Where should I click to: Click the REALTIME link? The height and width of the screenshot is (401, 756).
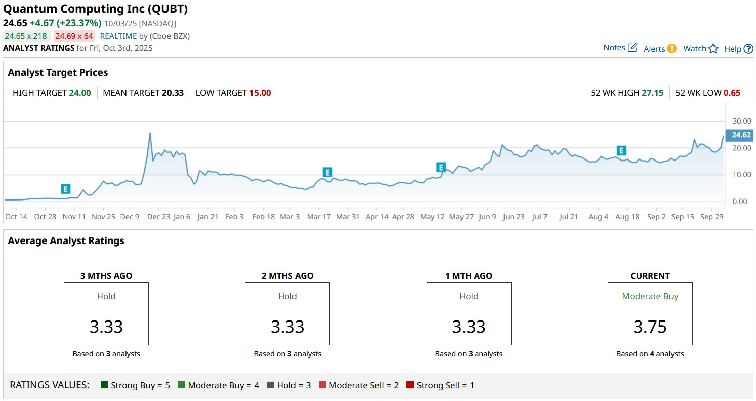[118, 36]
